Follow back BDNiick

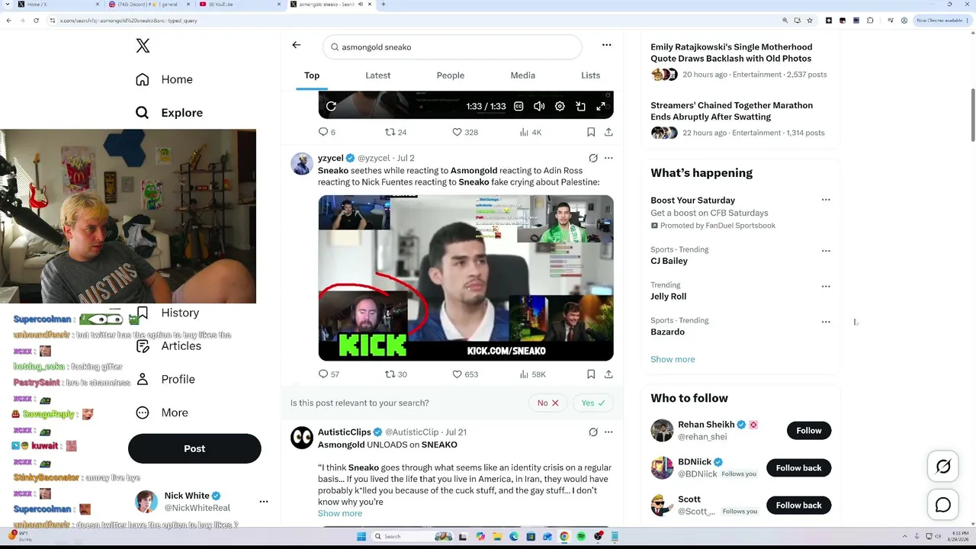[x=798, y=468]
